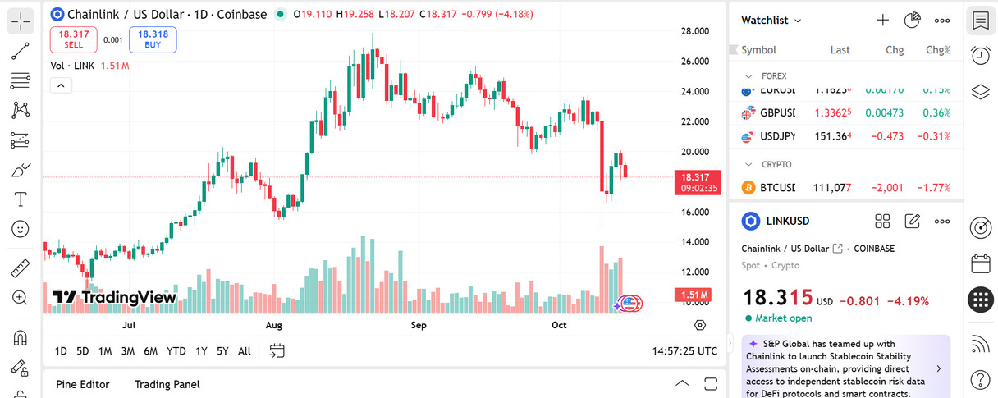Collapse the FOREX watchlist section
The width and height of the screenshot is (998, 398).
(x=748, y=75)
